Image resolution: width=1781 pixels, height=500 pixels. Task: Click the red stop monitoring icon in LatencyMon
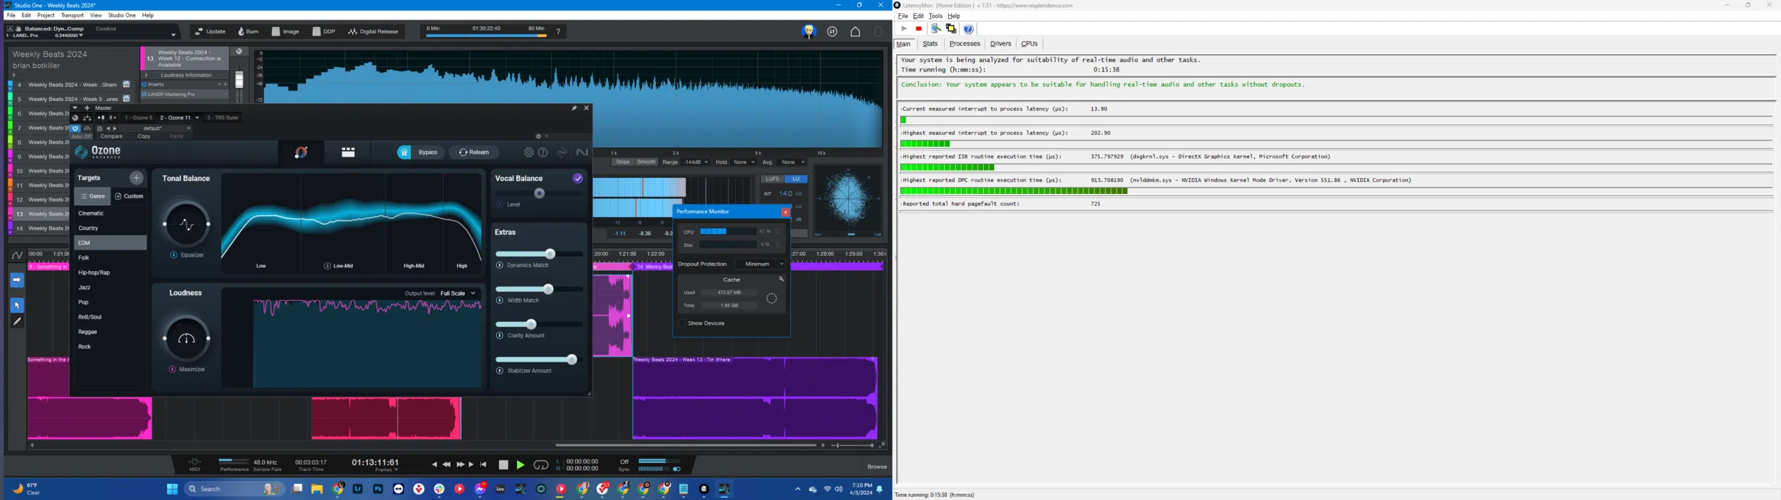pyautogui.click(x=919, y=29)
